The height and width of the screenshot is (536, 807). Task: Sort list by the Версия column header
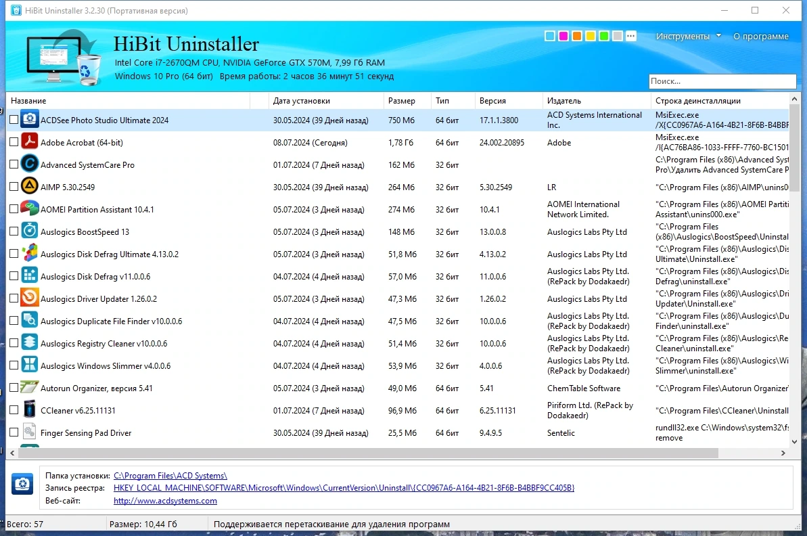[509, 100]
